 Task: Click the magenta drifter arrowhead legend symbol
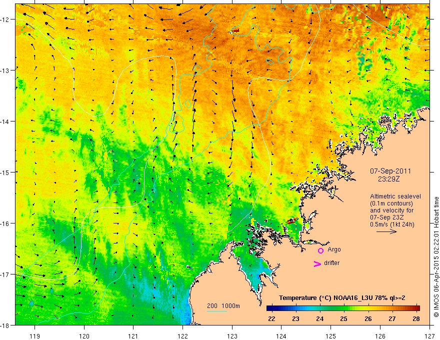(317, 263)
